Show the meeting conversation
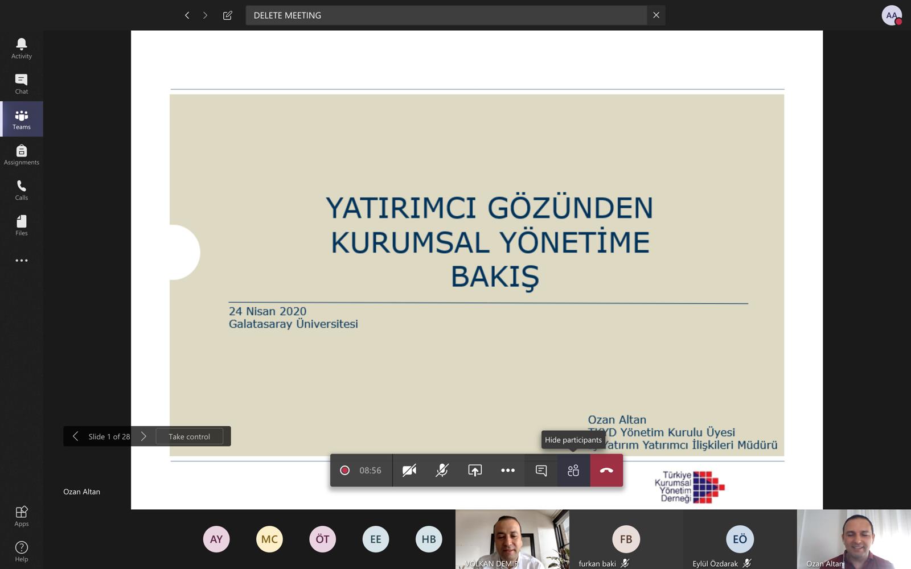This screenshot has height=569, width=911. click(x=541, y=471)
